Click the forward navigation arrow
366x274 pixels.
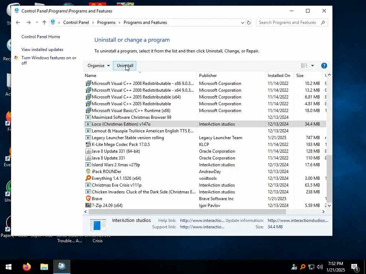pyautogui.click(x=29, y=22)
